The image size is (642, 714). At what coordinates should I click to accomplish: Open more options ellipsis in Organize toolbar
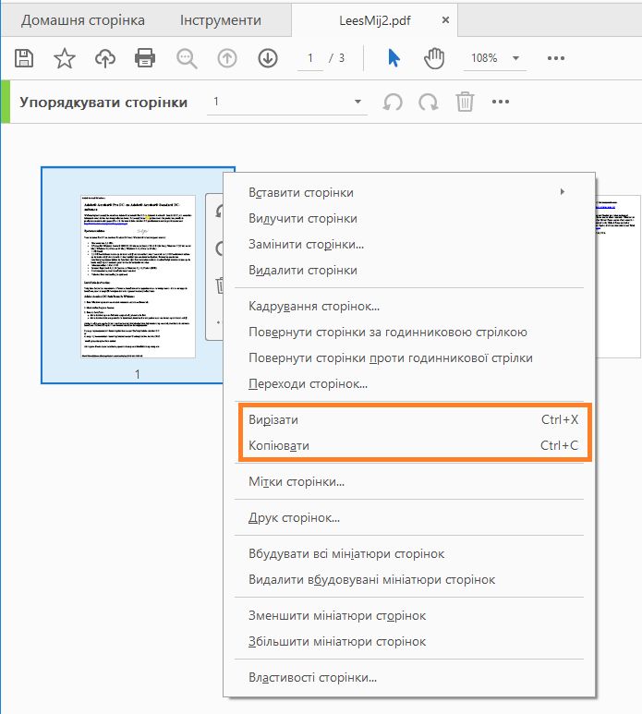point(501,102)
